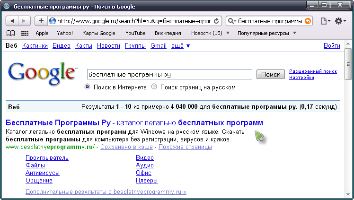The height and width of the screenshot is (200, 354).
Task: Click the browser search field text
Action: [x=270, y=21]
